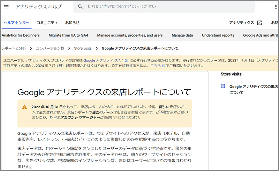The width and height of the screenshot is (279, 171).
Task: Go to レポートと分析 breadcrumb
Action: pyautogui.click(x=14, y=48)
